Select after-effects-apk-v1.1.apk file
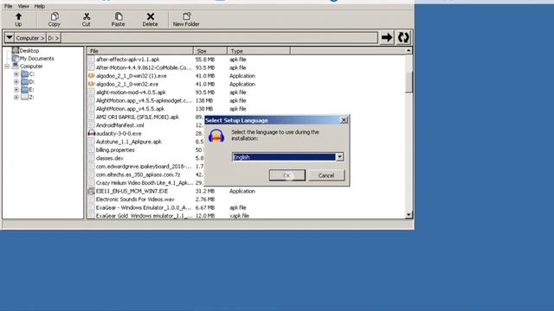Screen dimensions: 554x311 (x=127, y=60)
